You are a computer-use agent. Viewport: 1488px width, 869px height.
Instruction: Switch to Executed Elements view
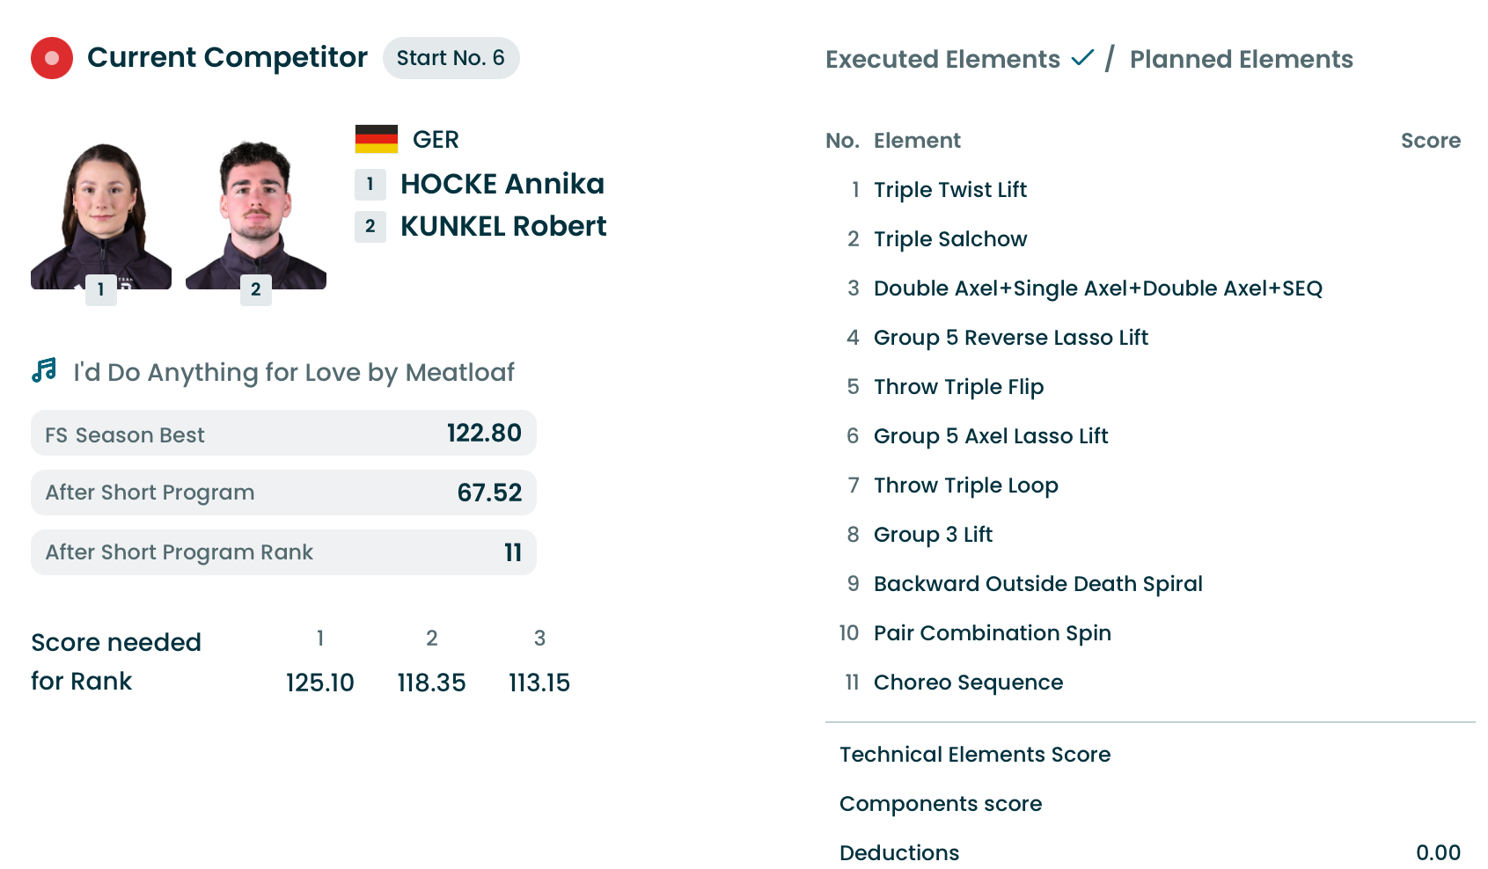click(x=942, y=59)
